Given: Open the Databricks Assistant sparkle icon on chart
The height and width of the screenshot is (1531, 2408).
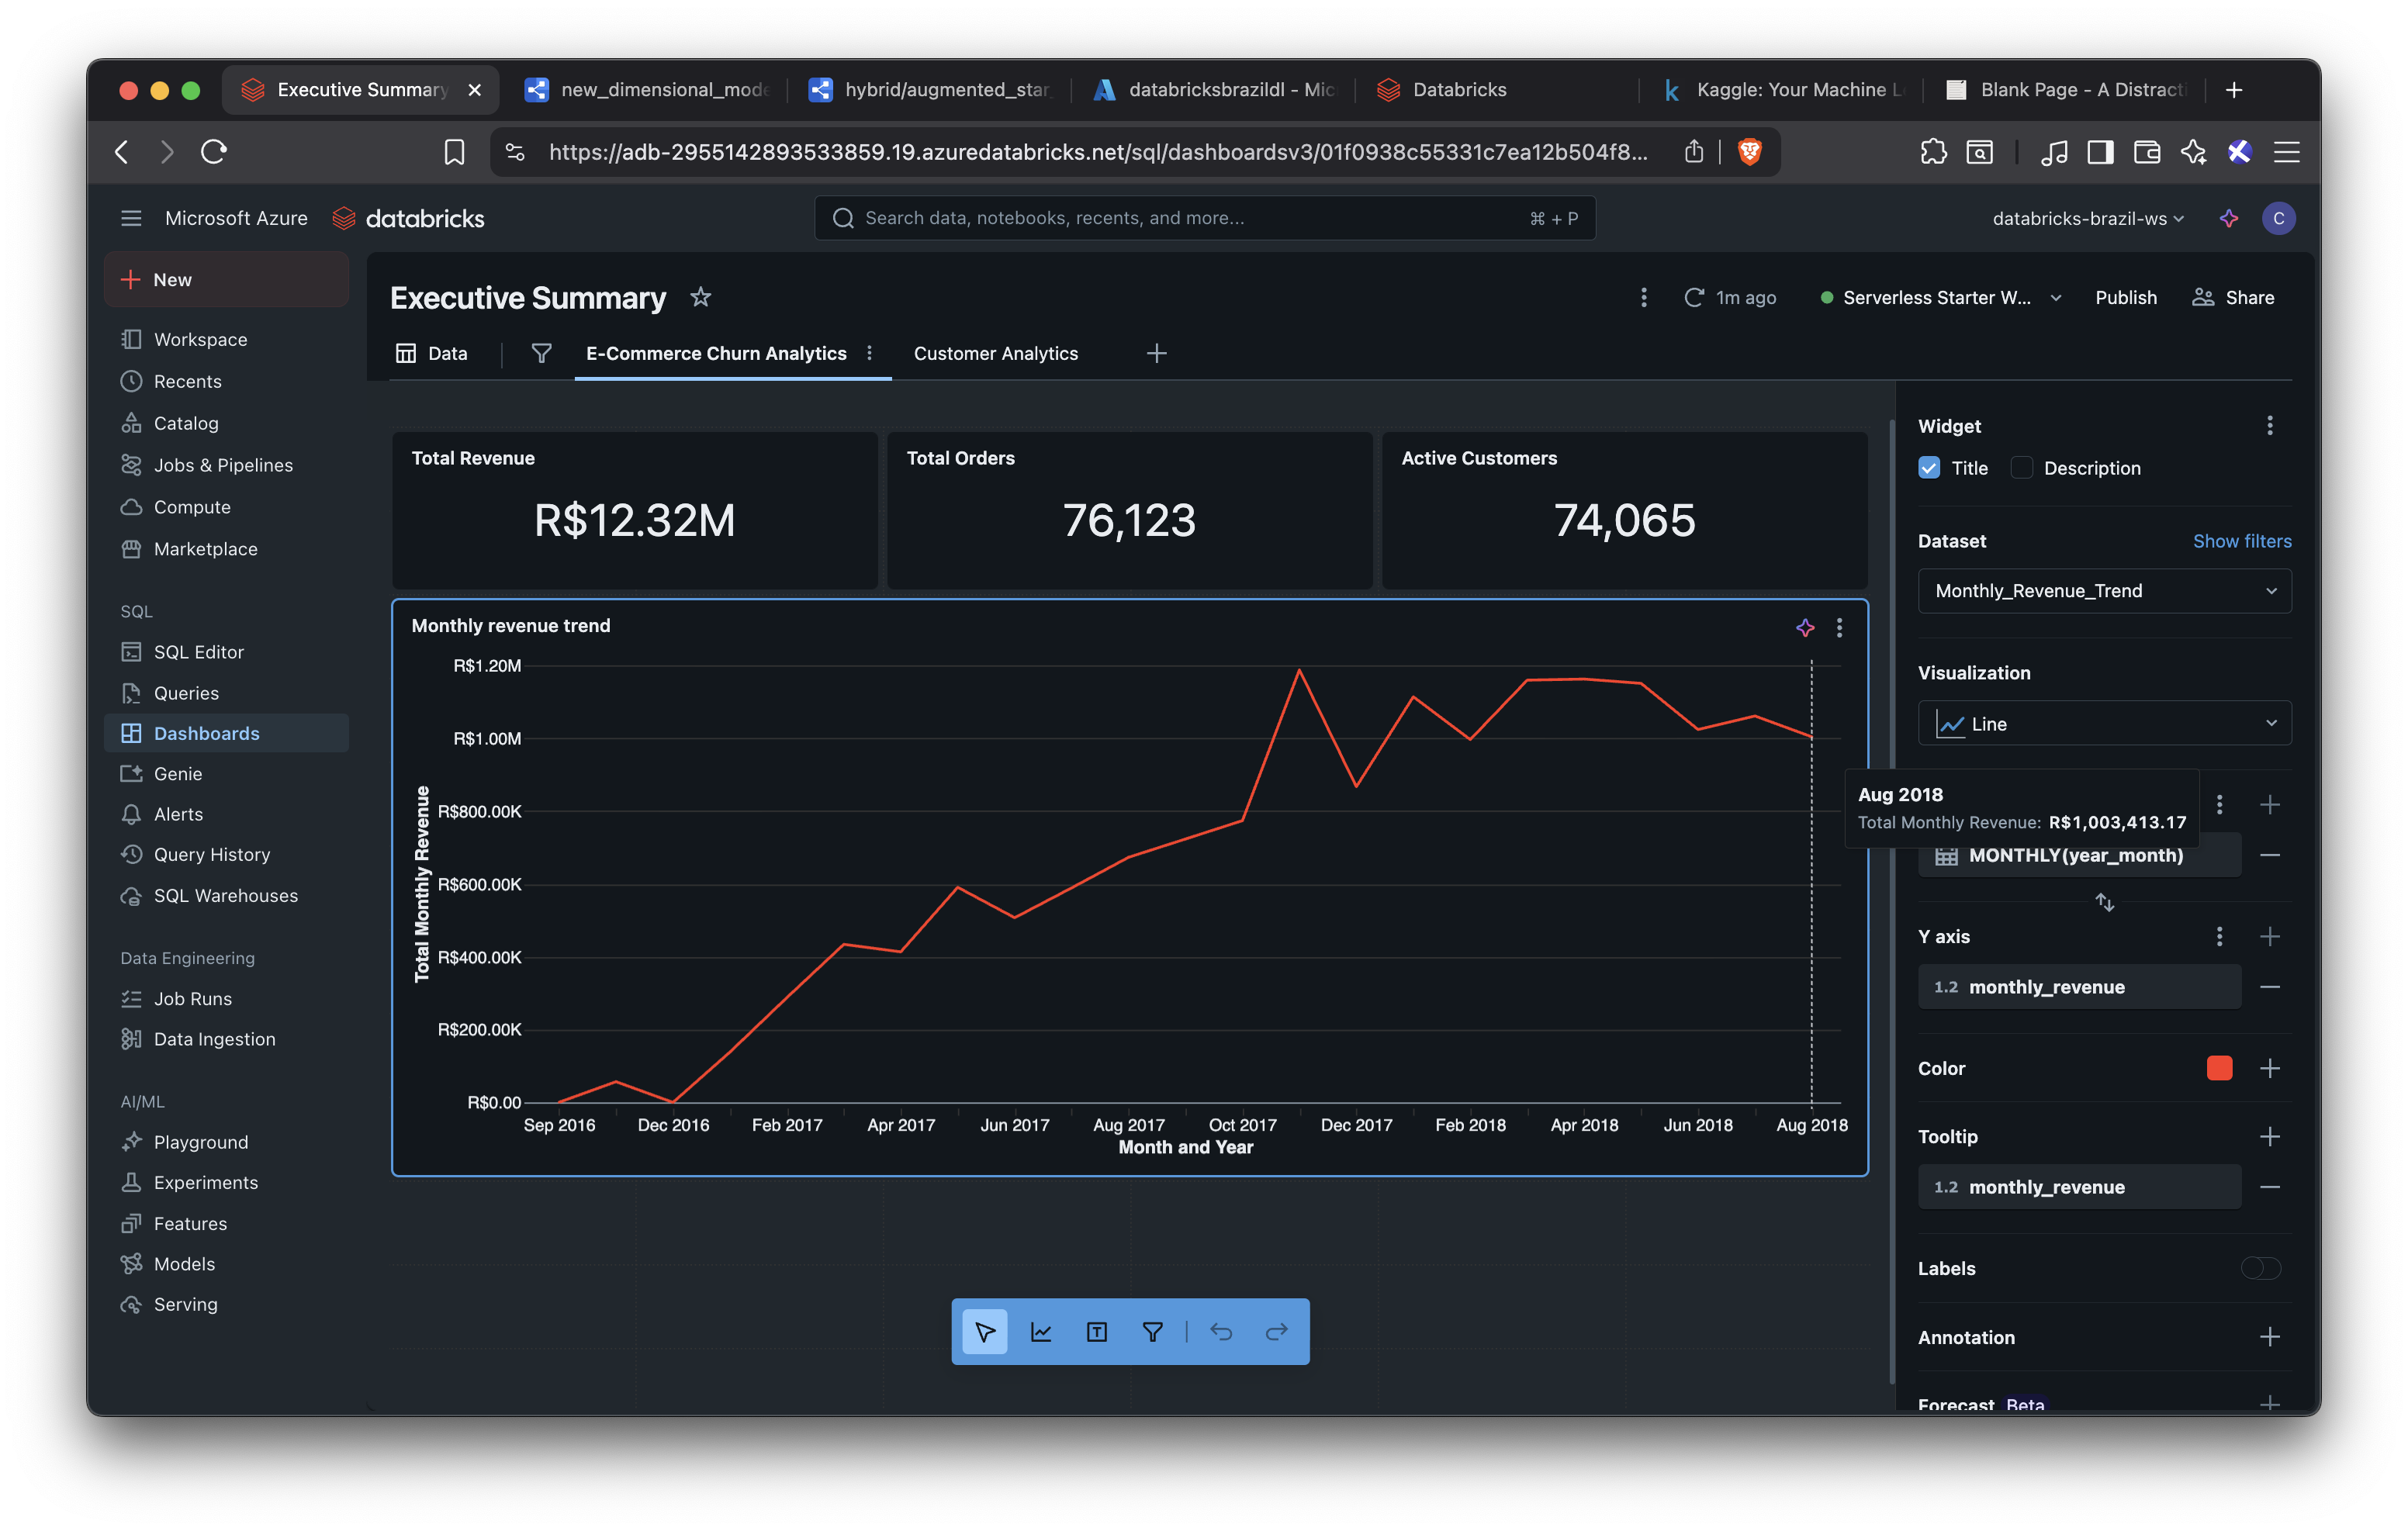Looking at the screenshot, I should [1805, 628].
